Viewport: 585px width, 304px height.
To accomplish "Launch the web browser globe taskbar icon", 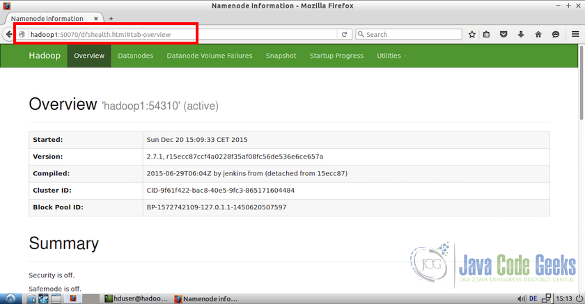I will point(43,299).
